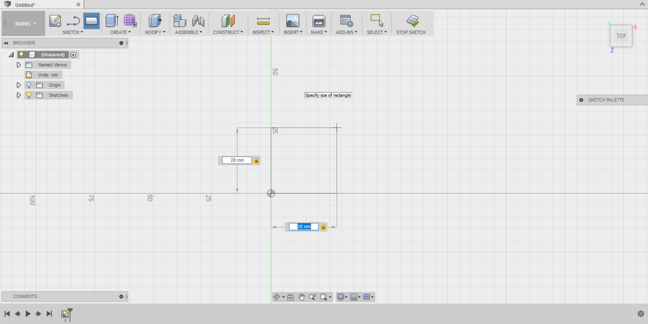Image resolution: width=648 pixels, height=324 pixels.
Task: Click the Extrude icon in Create
Action: (x=112, y=21)
